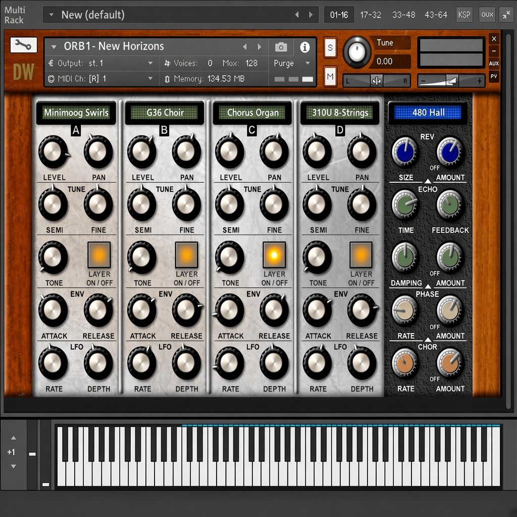Switch to rack page 01-16

point(339,15)
